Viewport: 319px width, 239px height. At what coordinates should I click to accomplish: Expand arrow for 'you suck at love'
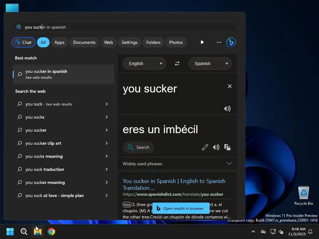107,195
